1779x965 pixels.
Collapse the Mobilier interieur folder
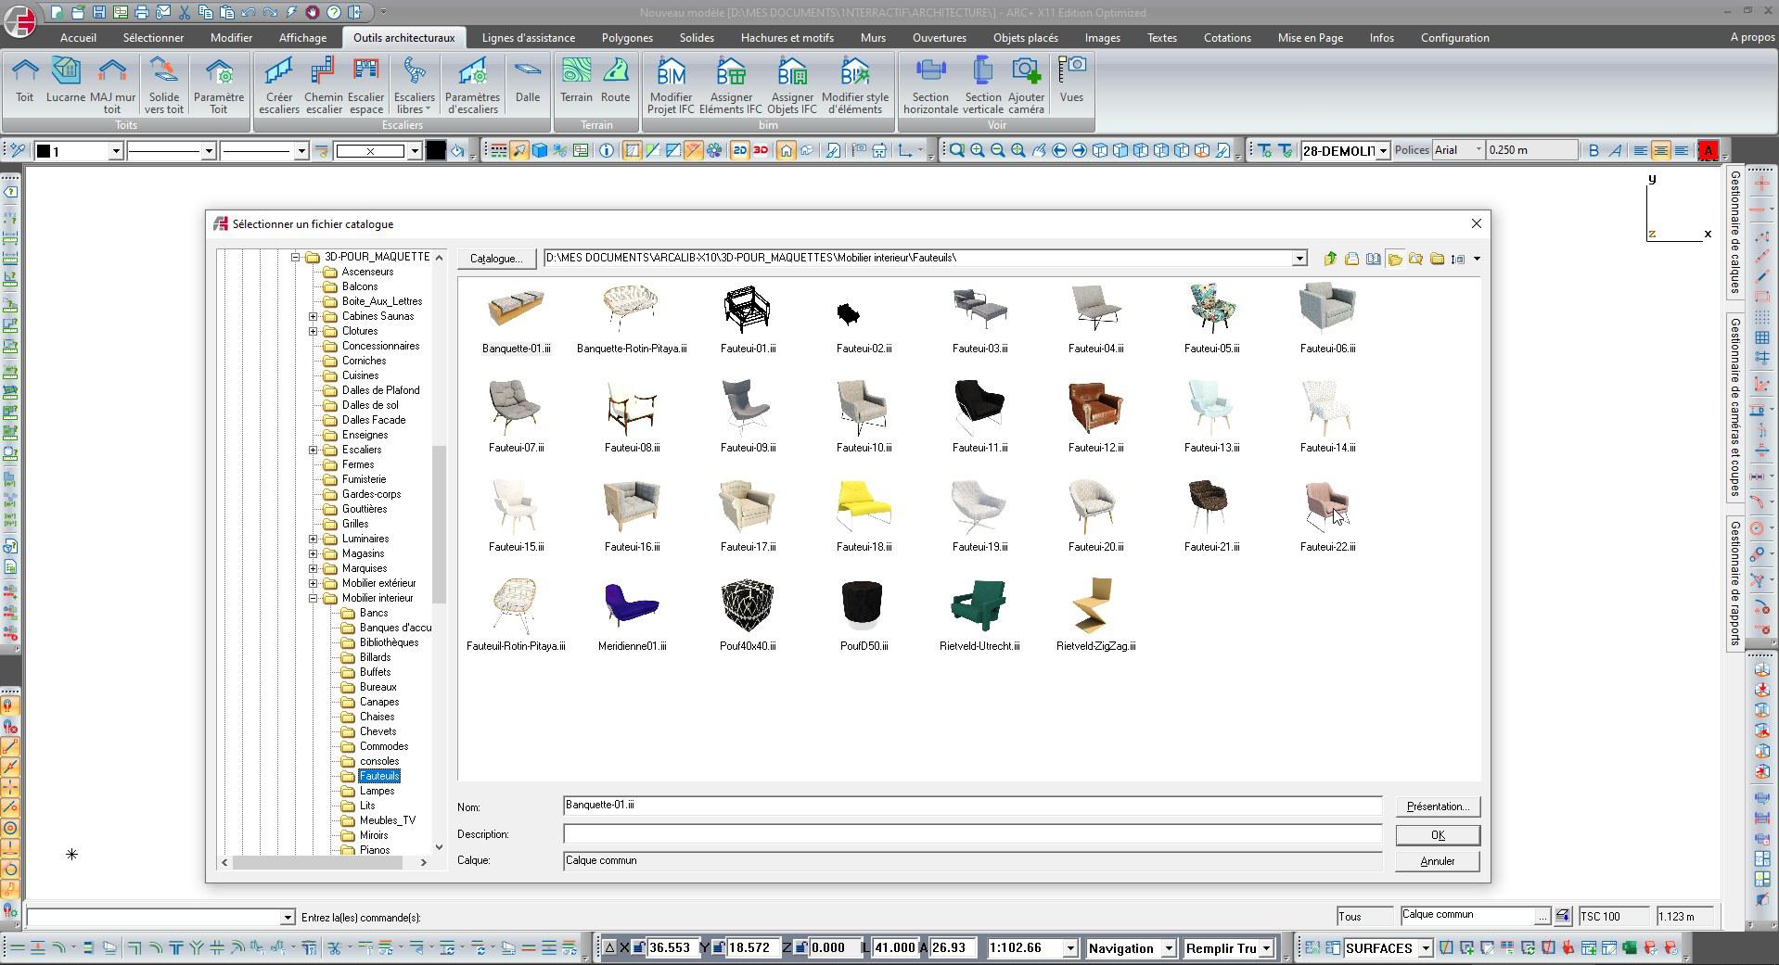click(314, 598)
